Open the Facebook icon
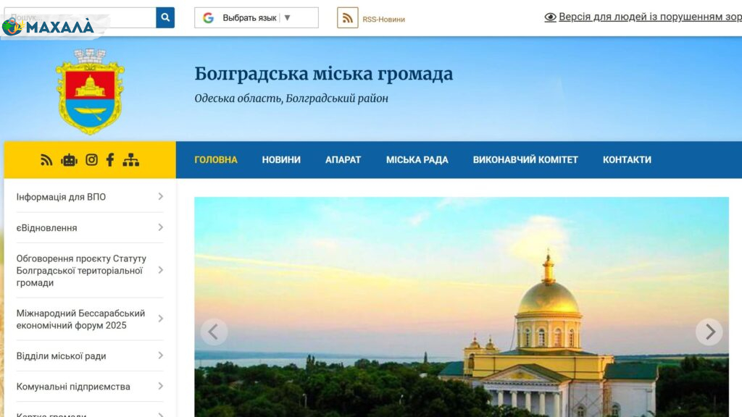Image resolution: width=742 pixels, height=417 pixels. pos(110,160)
